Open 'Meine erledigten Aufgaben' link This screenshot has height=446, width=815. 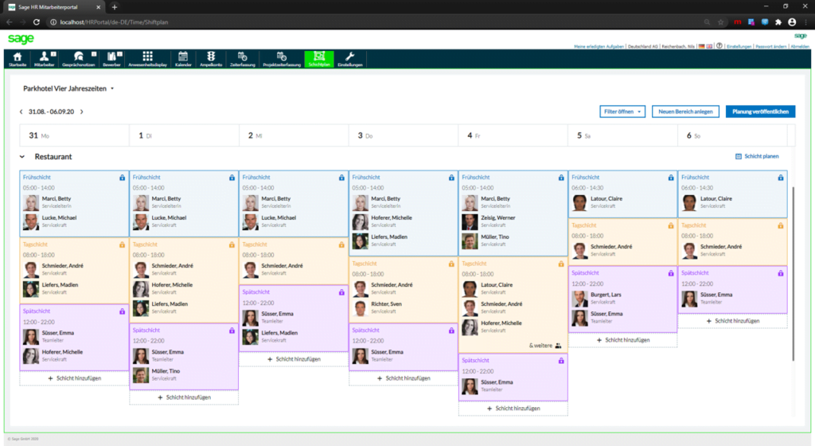click(x=599, y=46)
